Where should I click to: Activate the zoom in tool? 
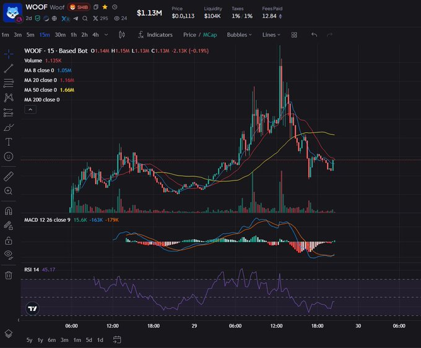coord(9,191)
